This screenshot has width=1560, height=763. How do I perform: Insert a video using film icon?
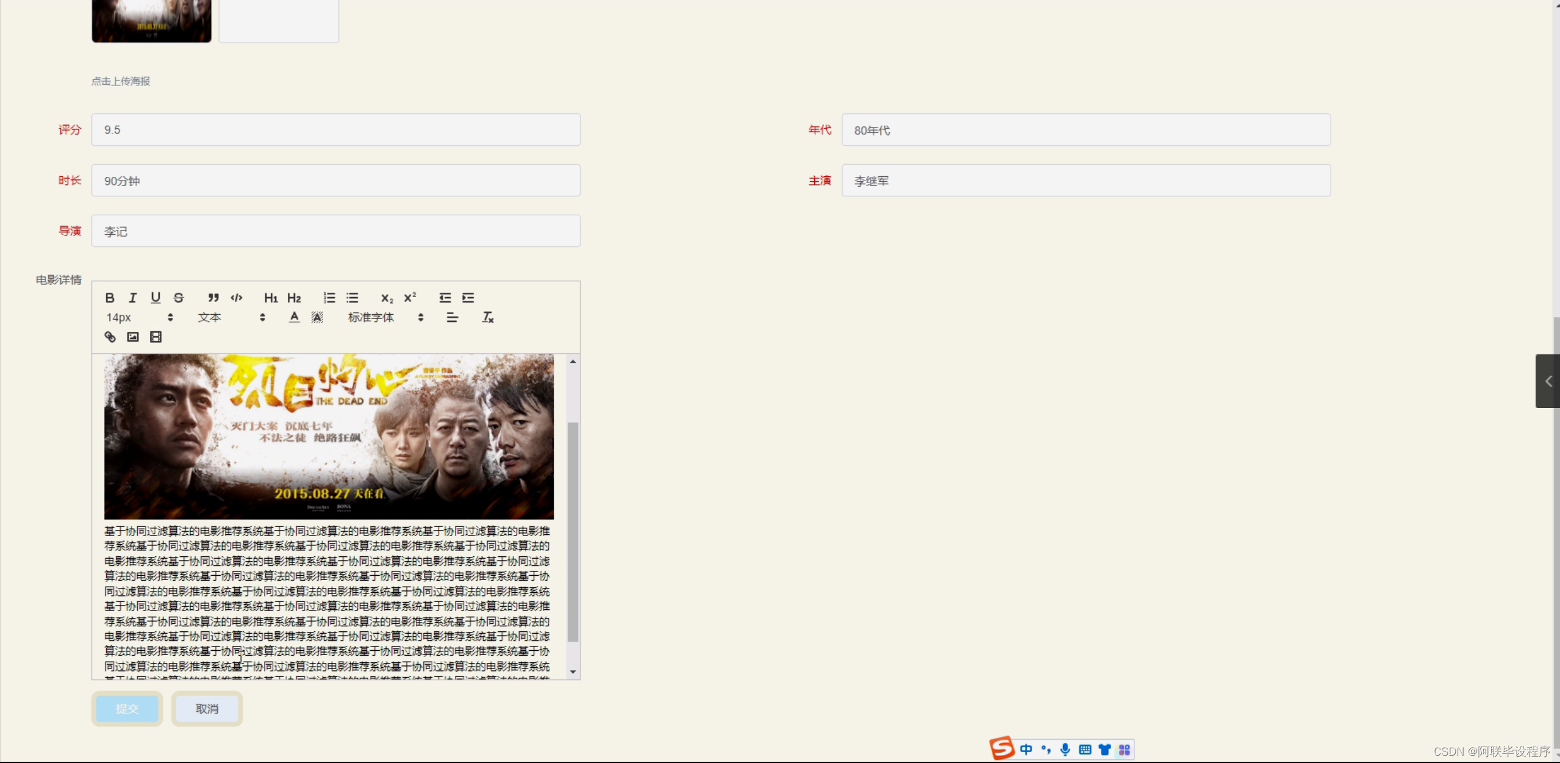pyautogui.click(x=156, y=337)
